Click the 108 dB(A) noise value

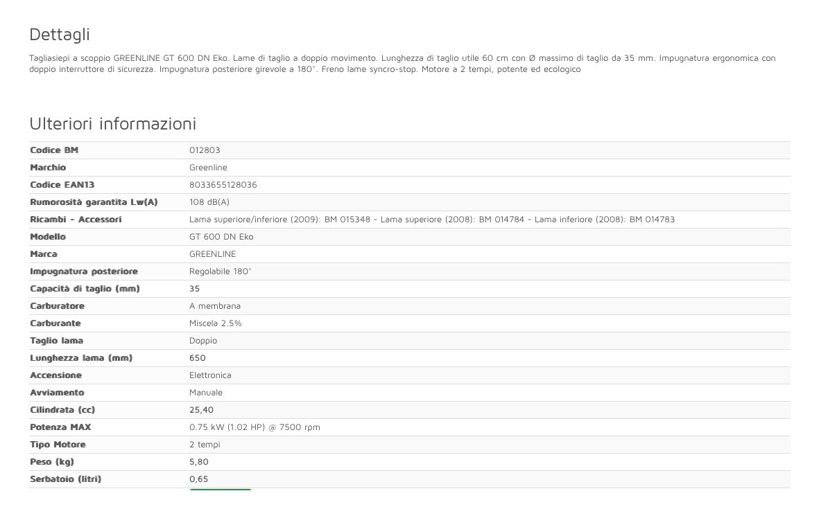(x=209, y=202)
